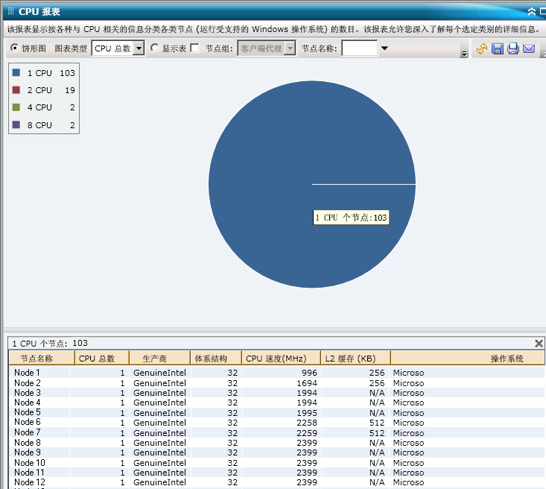This screenshot has height=489, width=546.
Task: Toggle the 节点组 checkbox
Action: [195, 48]
